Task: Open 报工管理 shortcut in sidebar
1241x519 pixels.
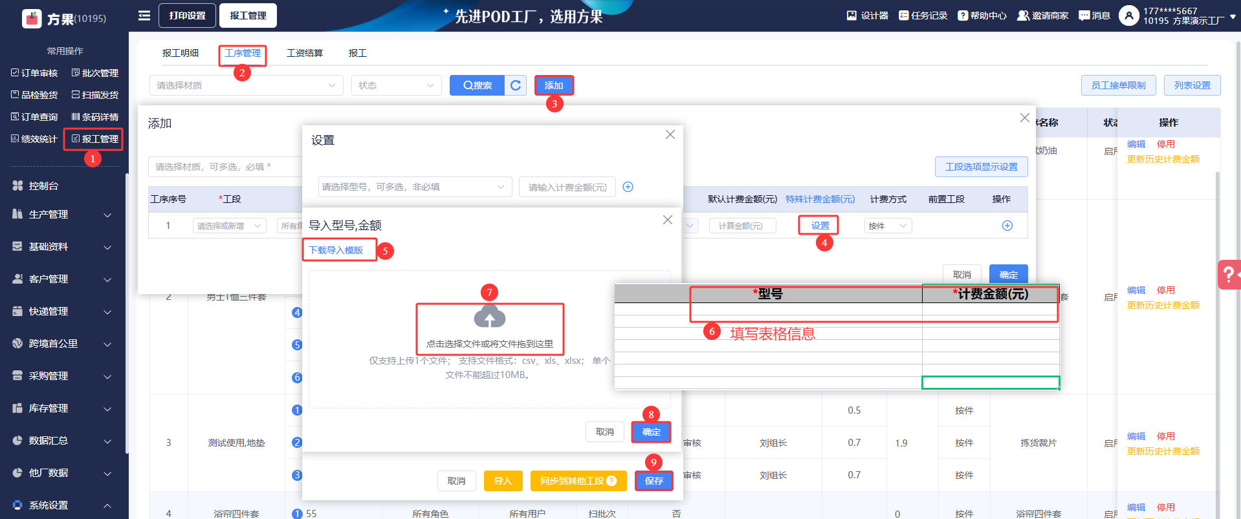Action: tap(95, 139)
